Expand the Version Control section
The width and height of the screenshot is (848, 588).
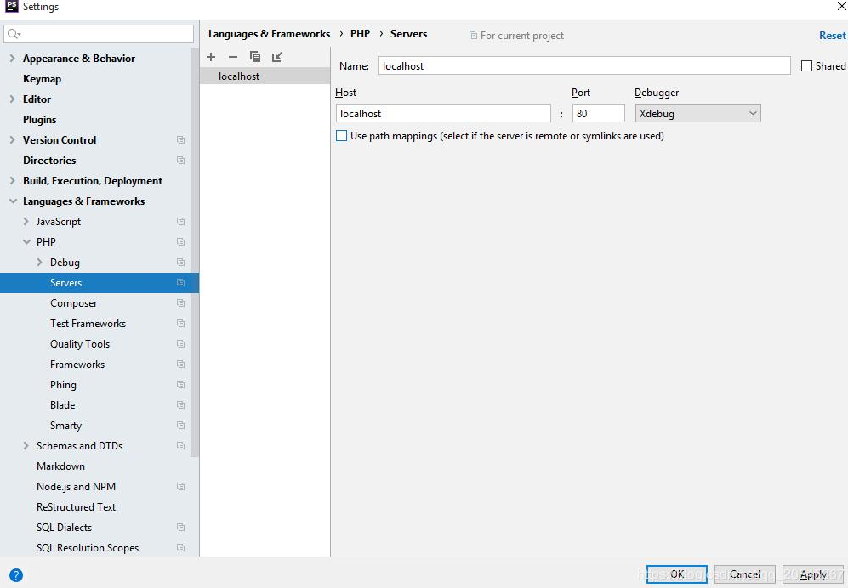pyautogui.click(x=13, y=140)
